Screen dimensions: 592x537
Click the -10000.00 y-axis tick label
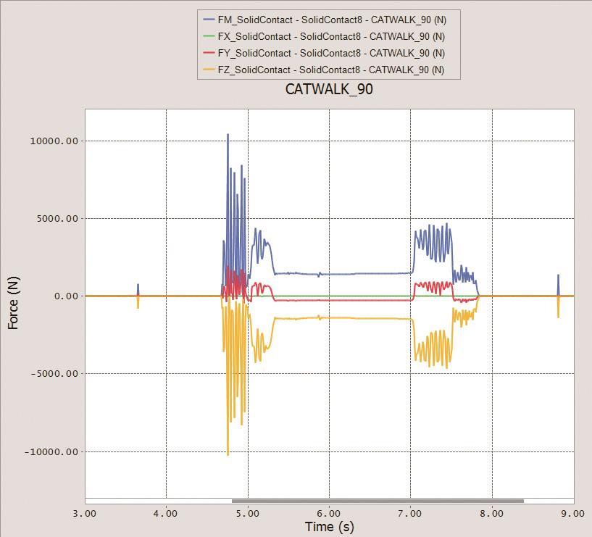point(51,452)
